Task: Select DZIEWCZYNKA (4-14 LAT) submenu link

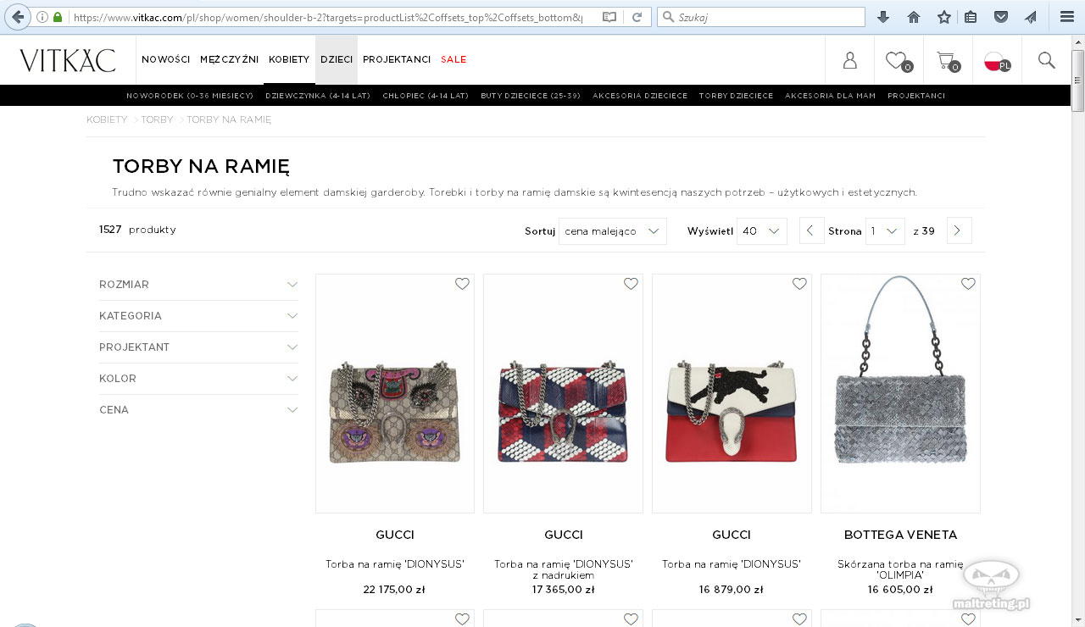Action: (318, 96)
